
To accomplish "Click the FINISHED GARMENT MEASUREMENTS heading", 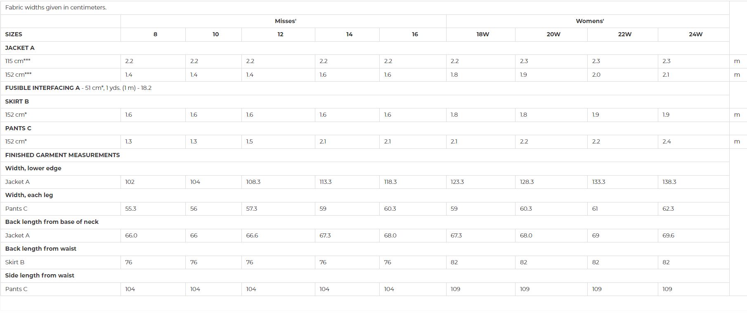I will pos(62,155).
